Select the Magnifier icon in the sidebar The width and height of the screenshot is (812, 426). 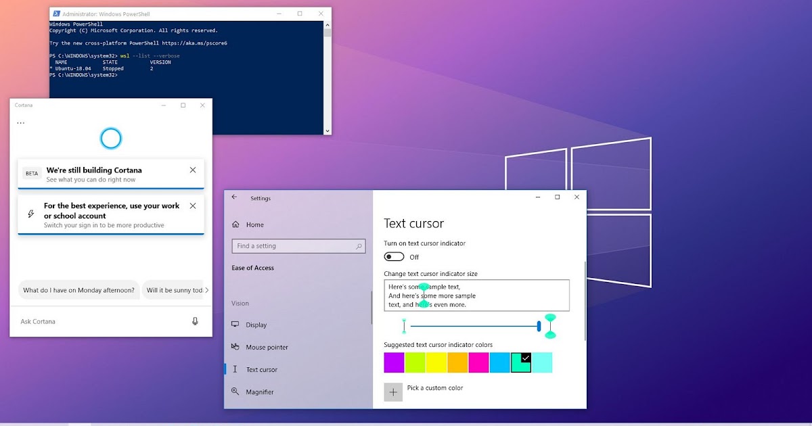(235, 392)
